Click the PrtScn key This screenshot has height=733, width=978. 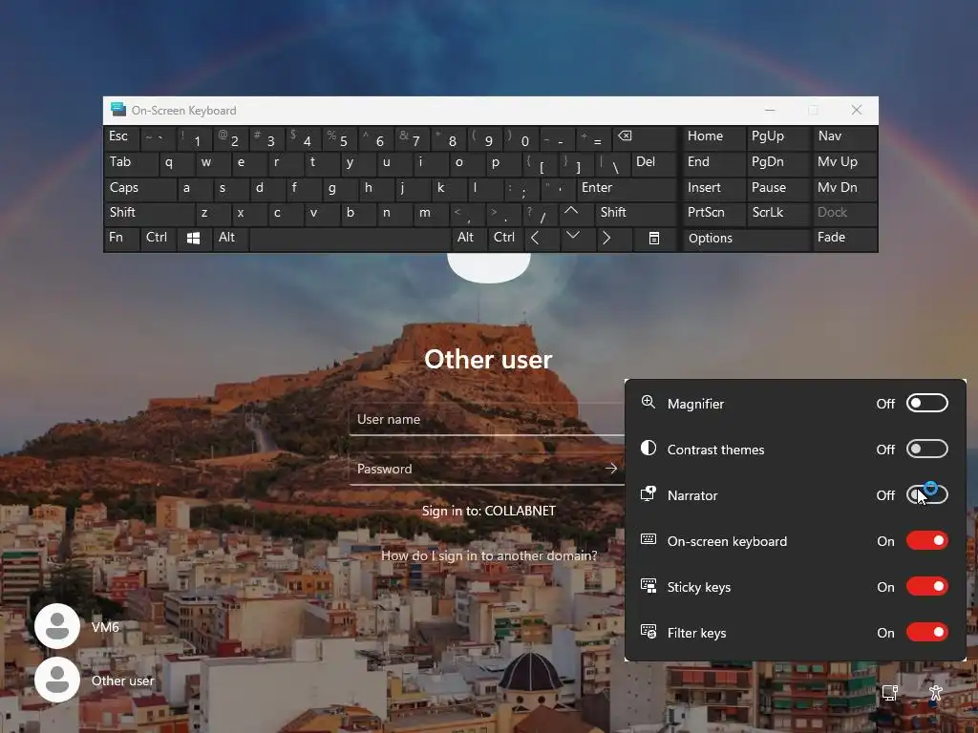(712, 213)
